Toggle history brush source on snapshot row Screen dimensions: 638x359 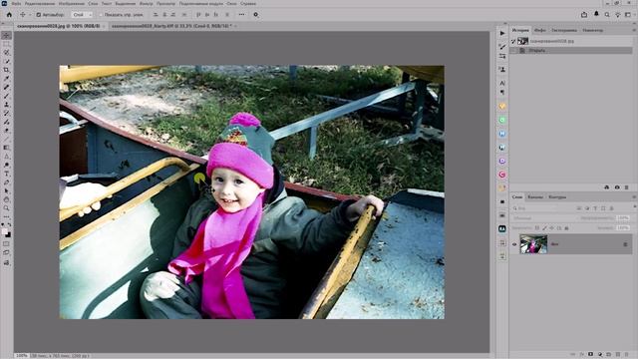coord(513,41)
